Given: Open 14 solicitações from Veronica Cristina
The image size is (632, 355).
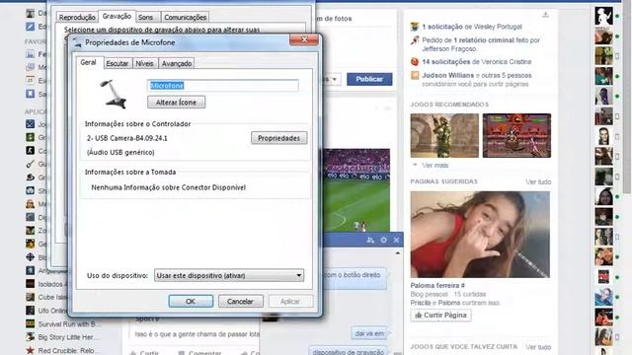Looking at the screenshot, I should [476, 62].
